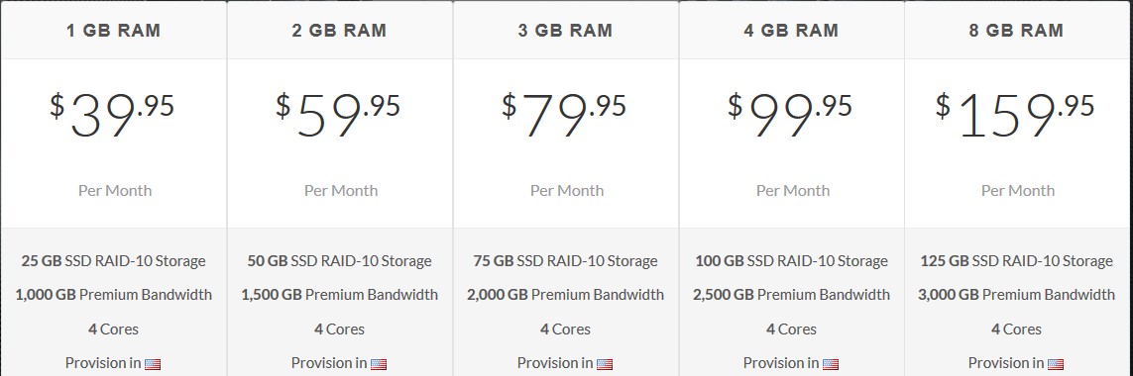
Task: Click the $159.95 price
Action: 1015,116
